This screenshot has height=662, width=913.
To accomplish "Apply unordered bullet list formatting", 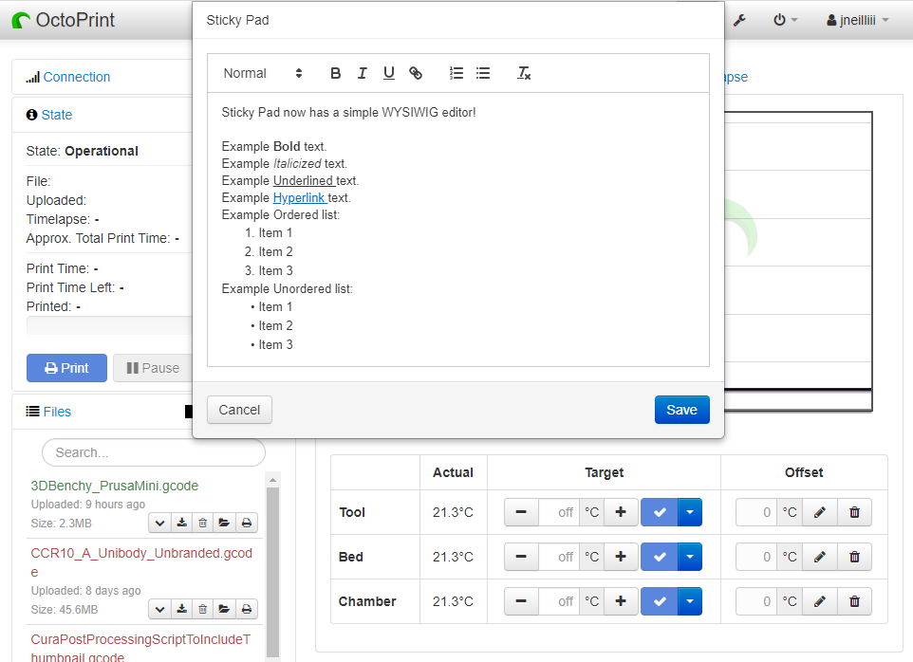I will (483, 73).
